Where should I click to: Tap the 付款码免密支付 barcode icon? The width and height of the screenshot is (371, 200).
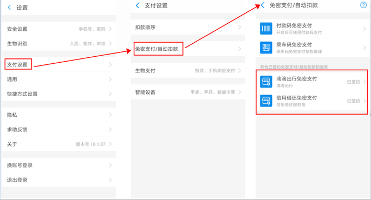266,29
